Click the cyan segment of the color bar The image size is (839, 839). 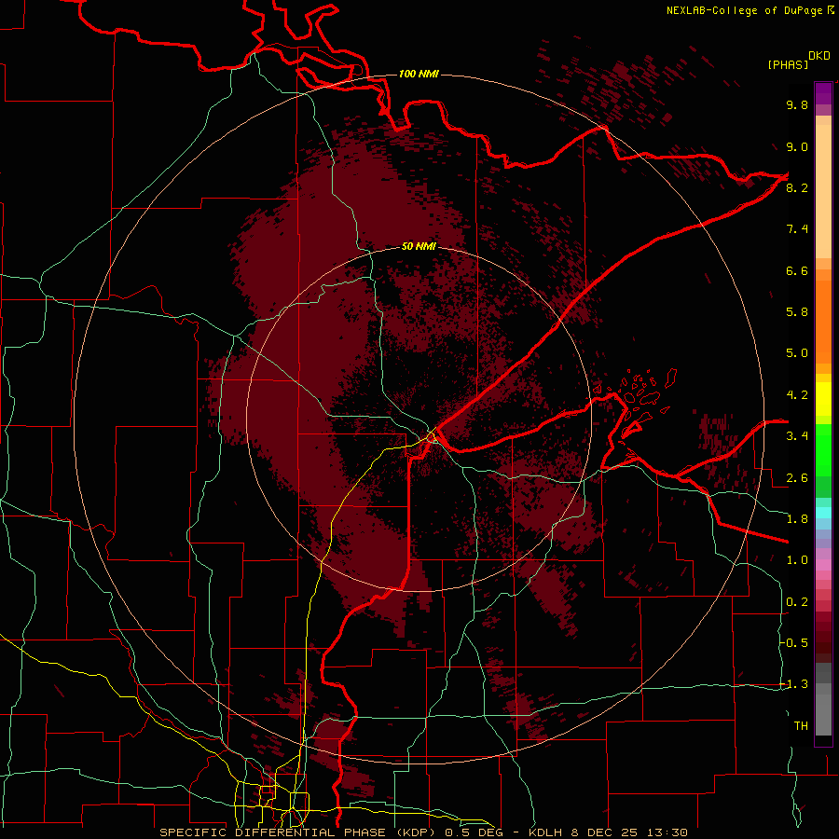(823, 513)
